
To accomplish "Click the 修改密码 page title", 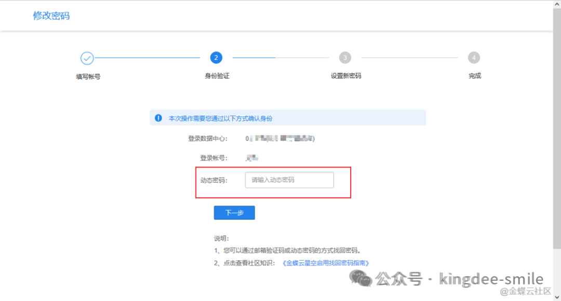I will (51, 16).
